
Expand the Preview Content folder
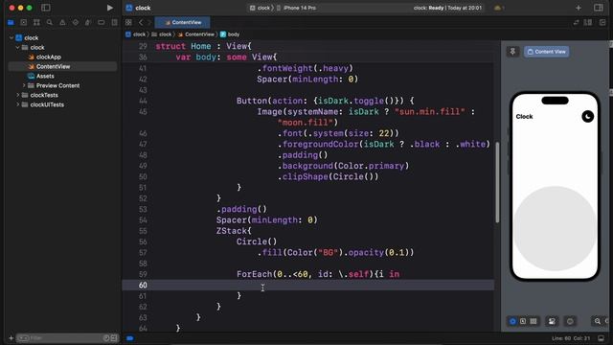[x=24, y=85]
